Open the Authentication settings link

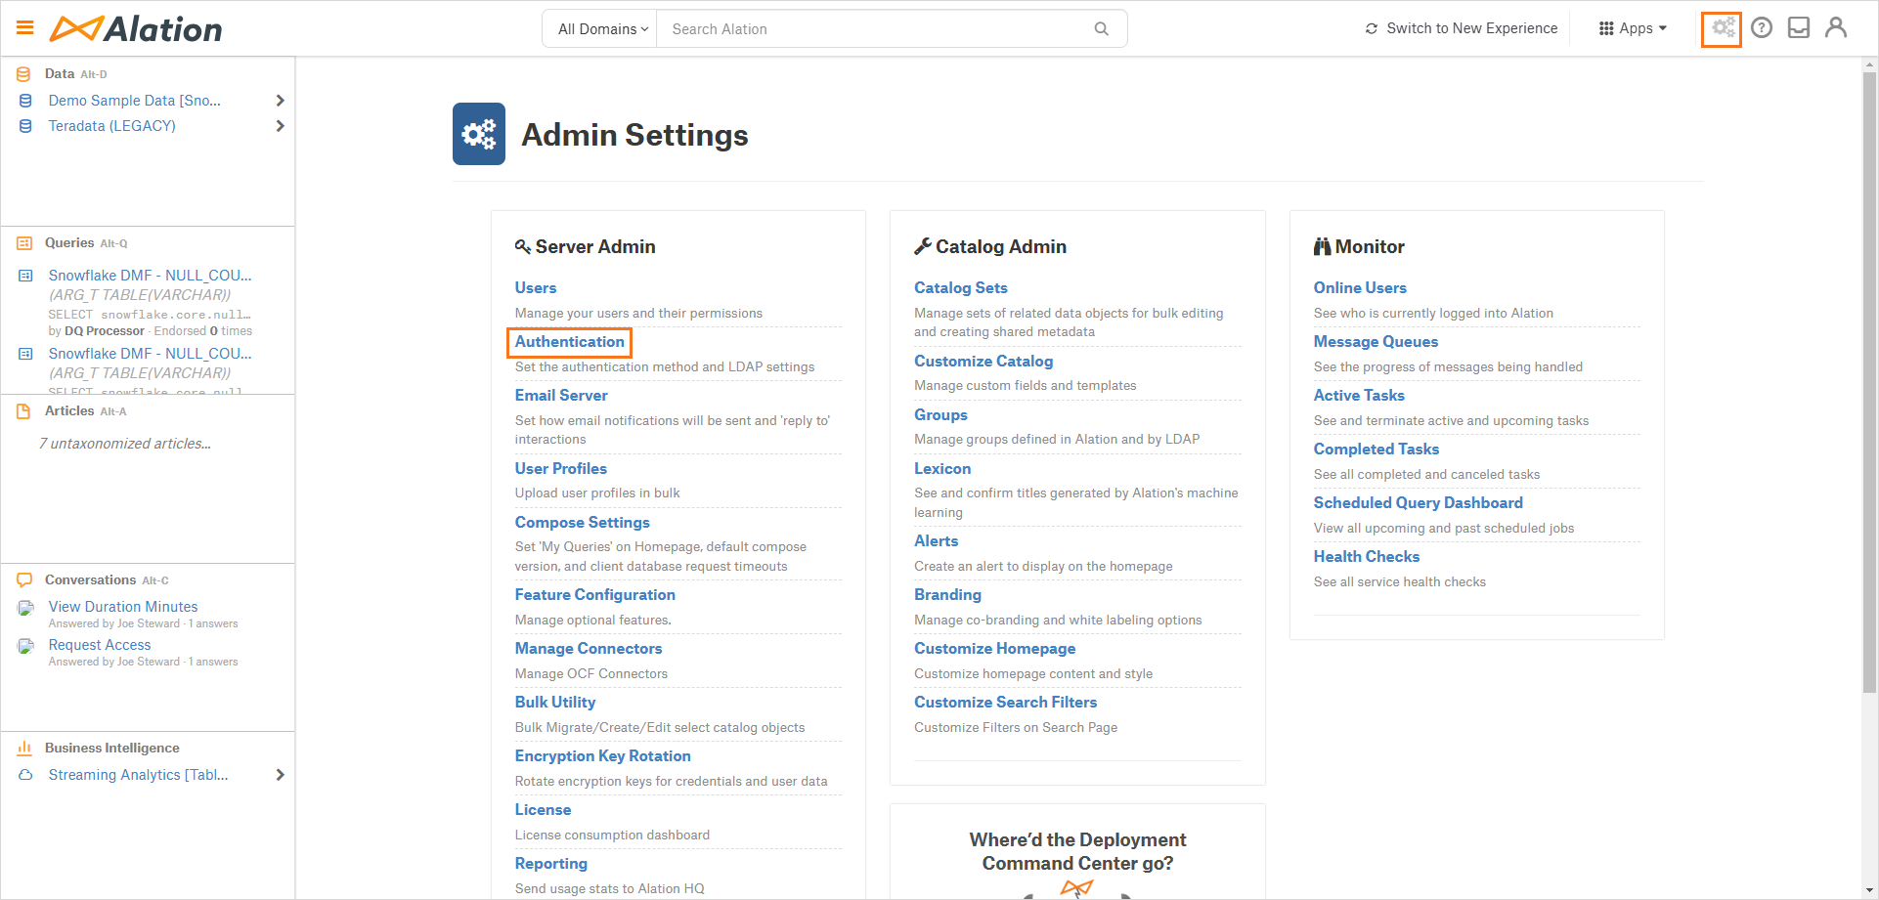pos(570,342)
